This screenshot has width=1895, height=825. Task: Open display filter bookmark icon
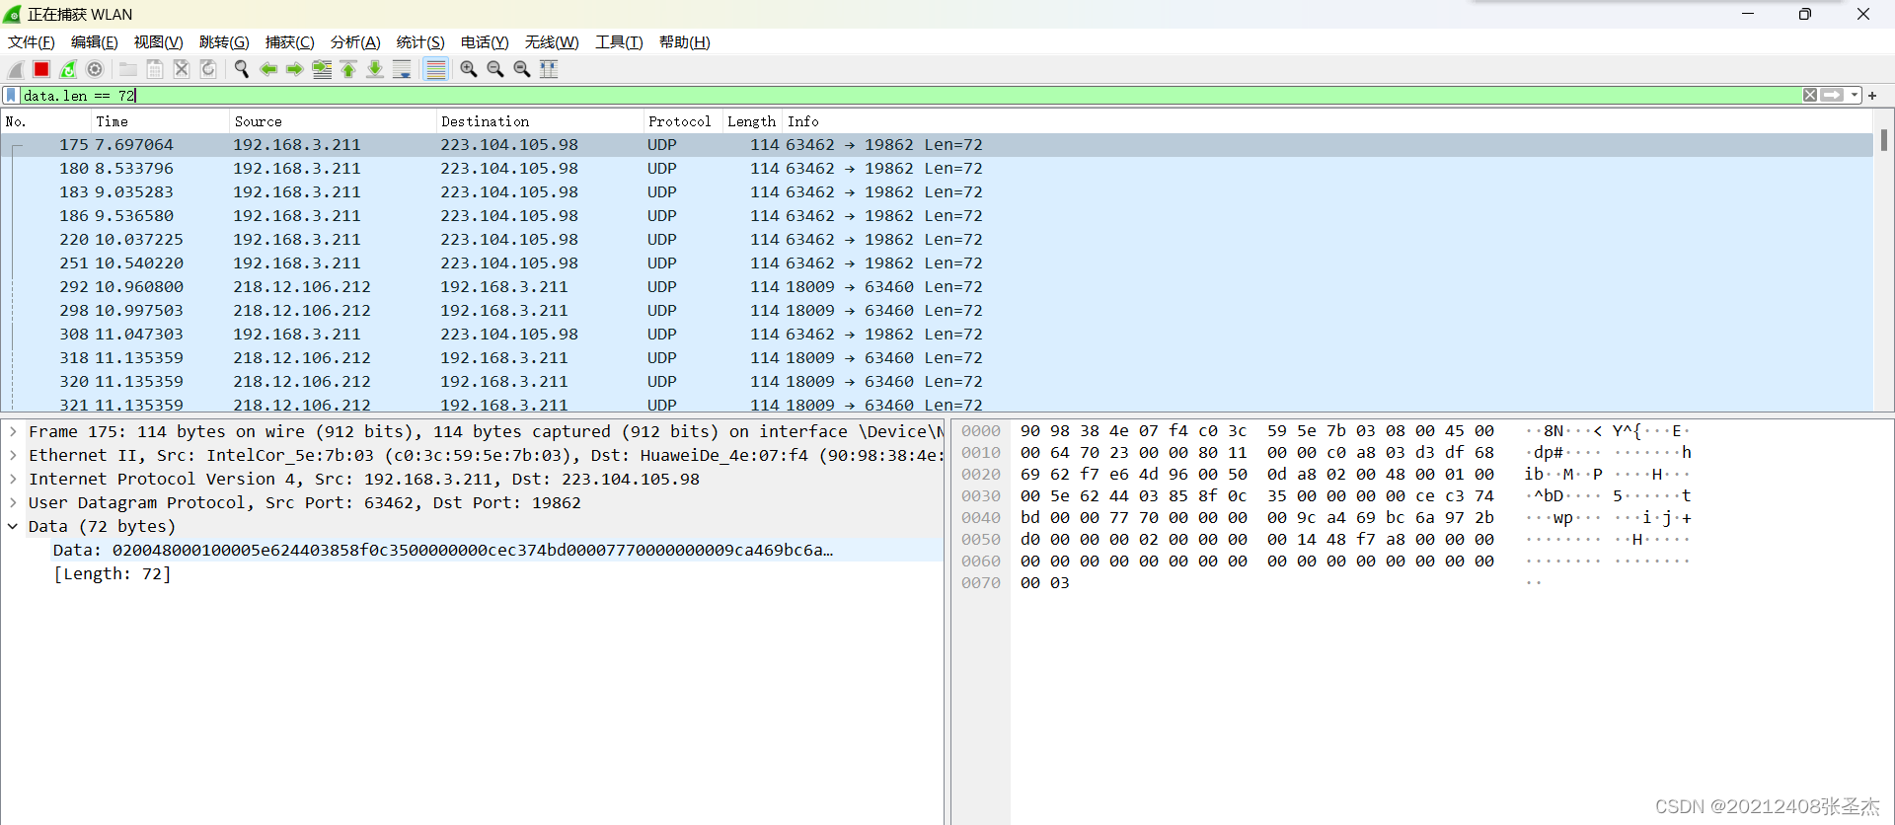coord(11,95)
